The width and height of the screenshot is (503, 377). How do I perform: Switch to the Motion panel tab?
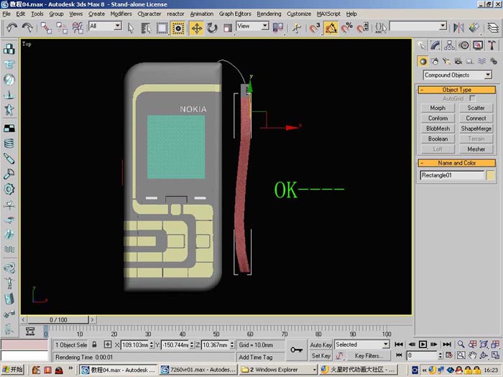pyautogui.click(x=464, y=45)
